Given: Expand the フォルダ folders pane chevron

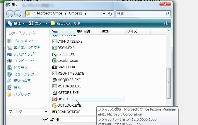Looking at the screenshot, I should (x=46, y=111).
